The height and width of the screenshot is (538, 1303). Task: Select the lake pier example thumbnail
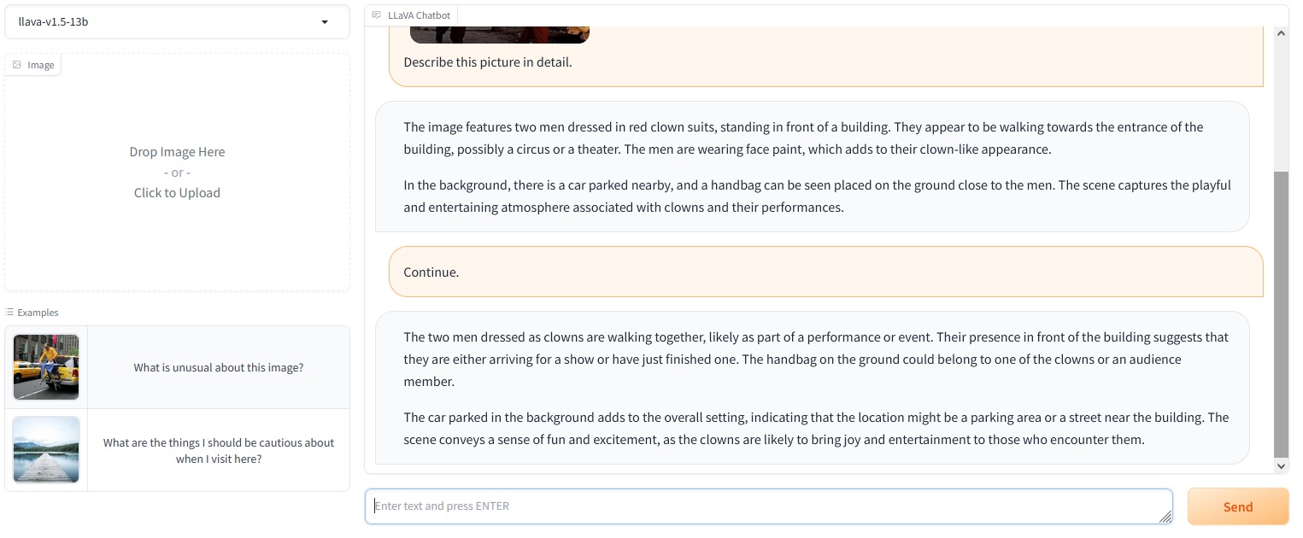coord(46,450)
